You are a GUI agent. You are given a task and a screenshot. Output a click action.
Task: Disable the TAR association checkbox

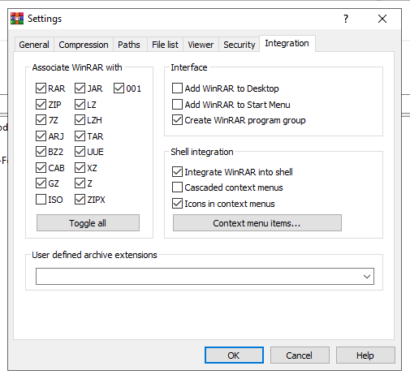pos(80,136)
